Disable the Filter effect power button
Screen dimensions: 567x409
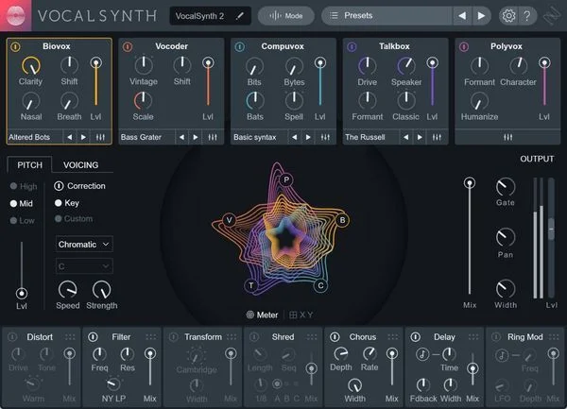coord(93,337)
